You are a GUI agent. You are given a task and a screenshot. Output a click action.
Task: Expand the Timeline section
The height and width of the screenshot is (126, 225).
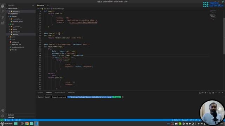click(x=20, y=118)
